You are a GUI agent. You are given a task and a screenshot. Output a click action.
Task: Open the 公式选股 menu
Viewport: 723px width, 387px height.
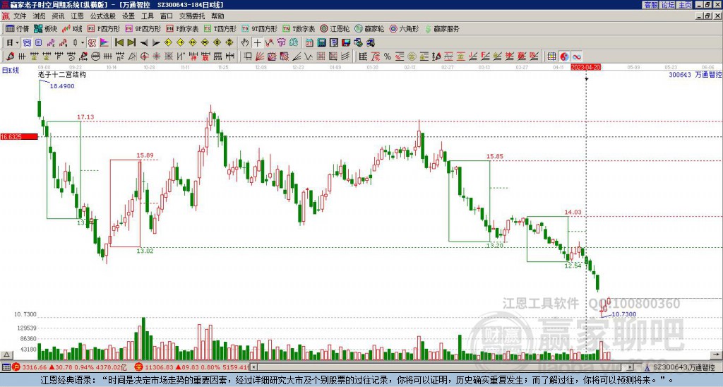point(103,16)
